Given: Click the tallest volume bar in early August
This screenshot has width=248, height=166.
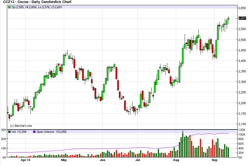Looking at the screenshot, I should tap(183, 144).
